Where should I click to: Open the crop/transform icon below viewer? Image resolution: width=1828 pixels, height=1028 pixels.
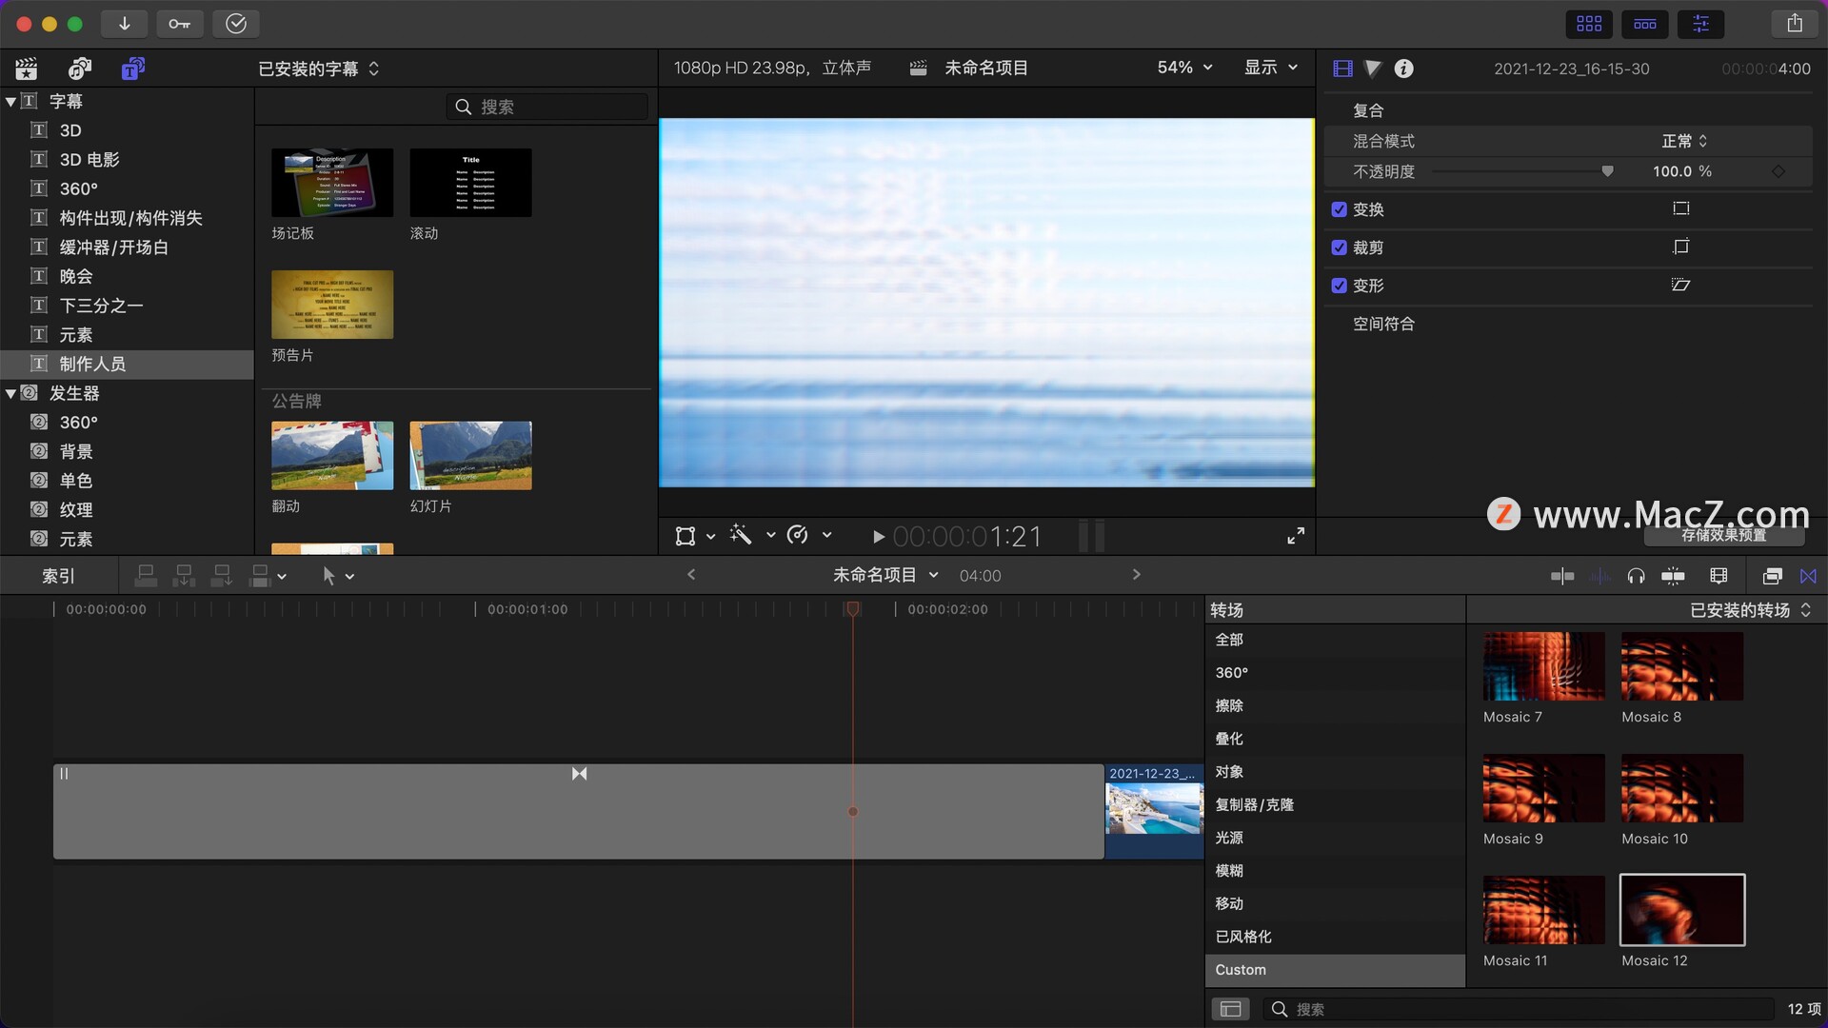pyautogui.click(x=687, y=535)
